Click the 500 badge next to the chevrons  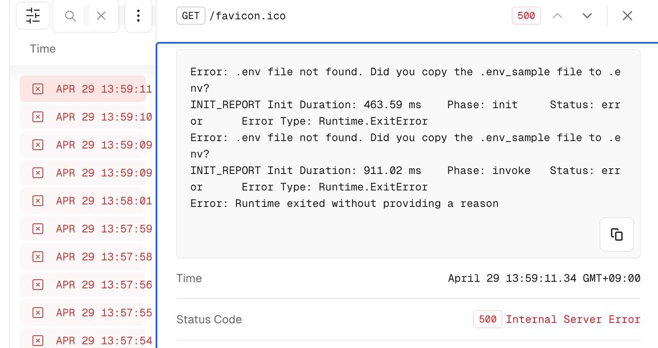point(526,16)
